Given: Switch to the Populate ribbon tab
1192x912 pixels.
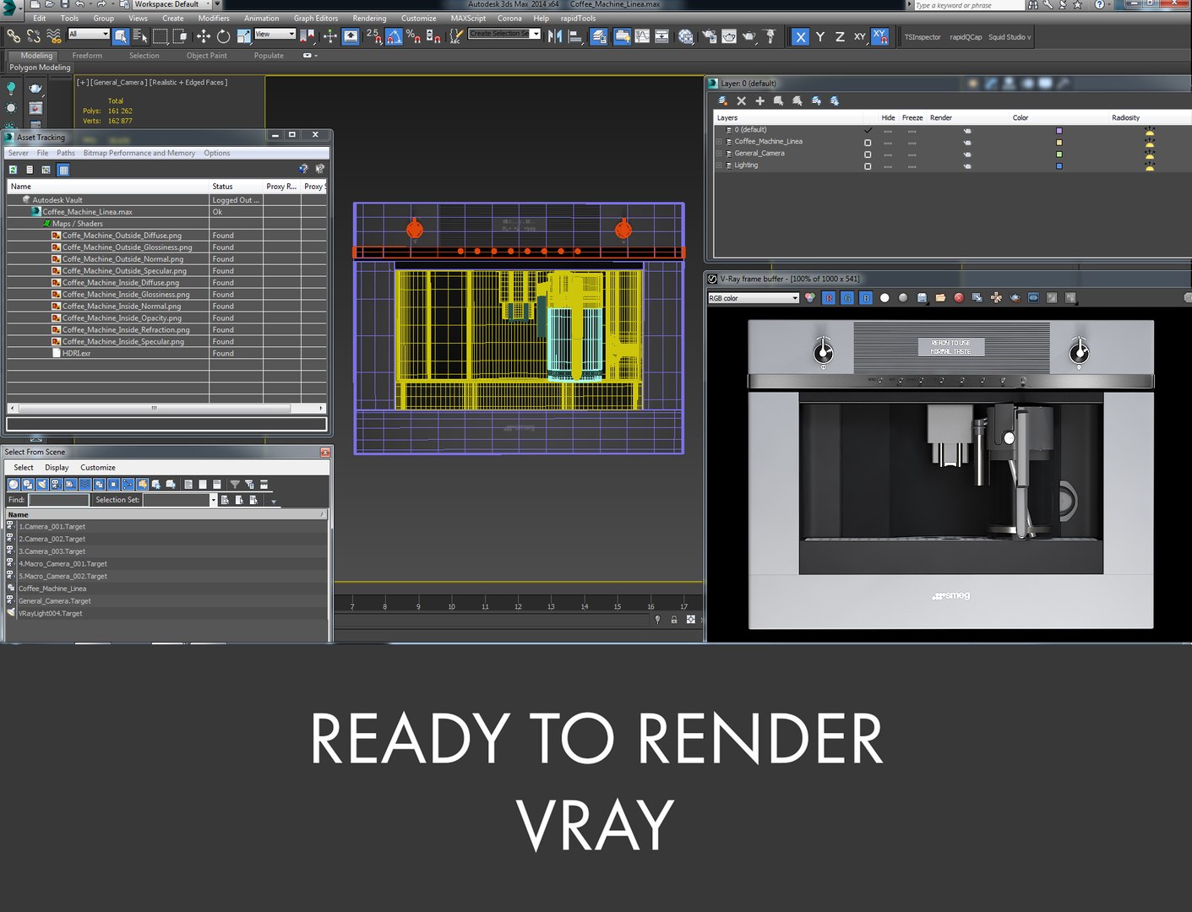Looking at the screenshot, I should [x=269, y=56].
